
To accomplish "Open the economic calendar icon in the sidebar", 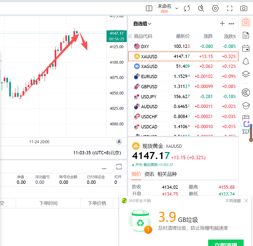I will pos(245,48).
